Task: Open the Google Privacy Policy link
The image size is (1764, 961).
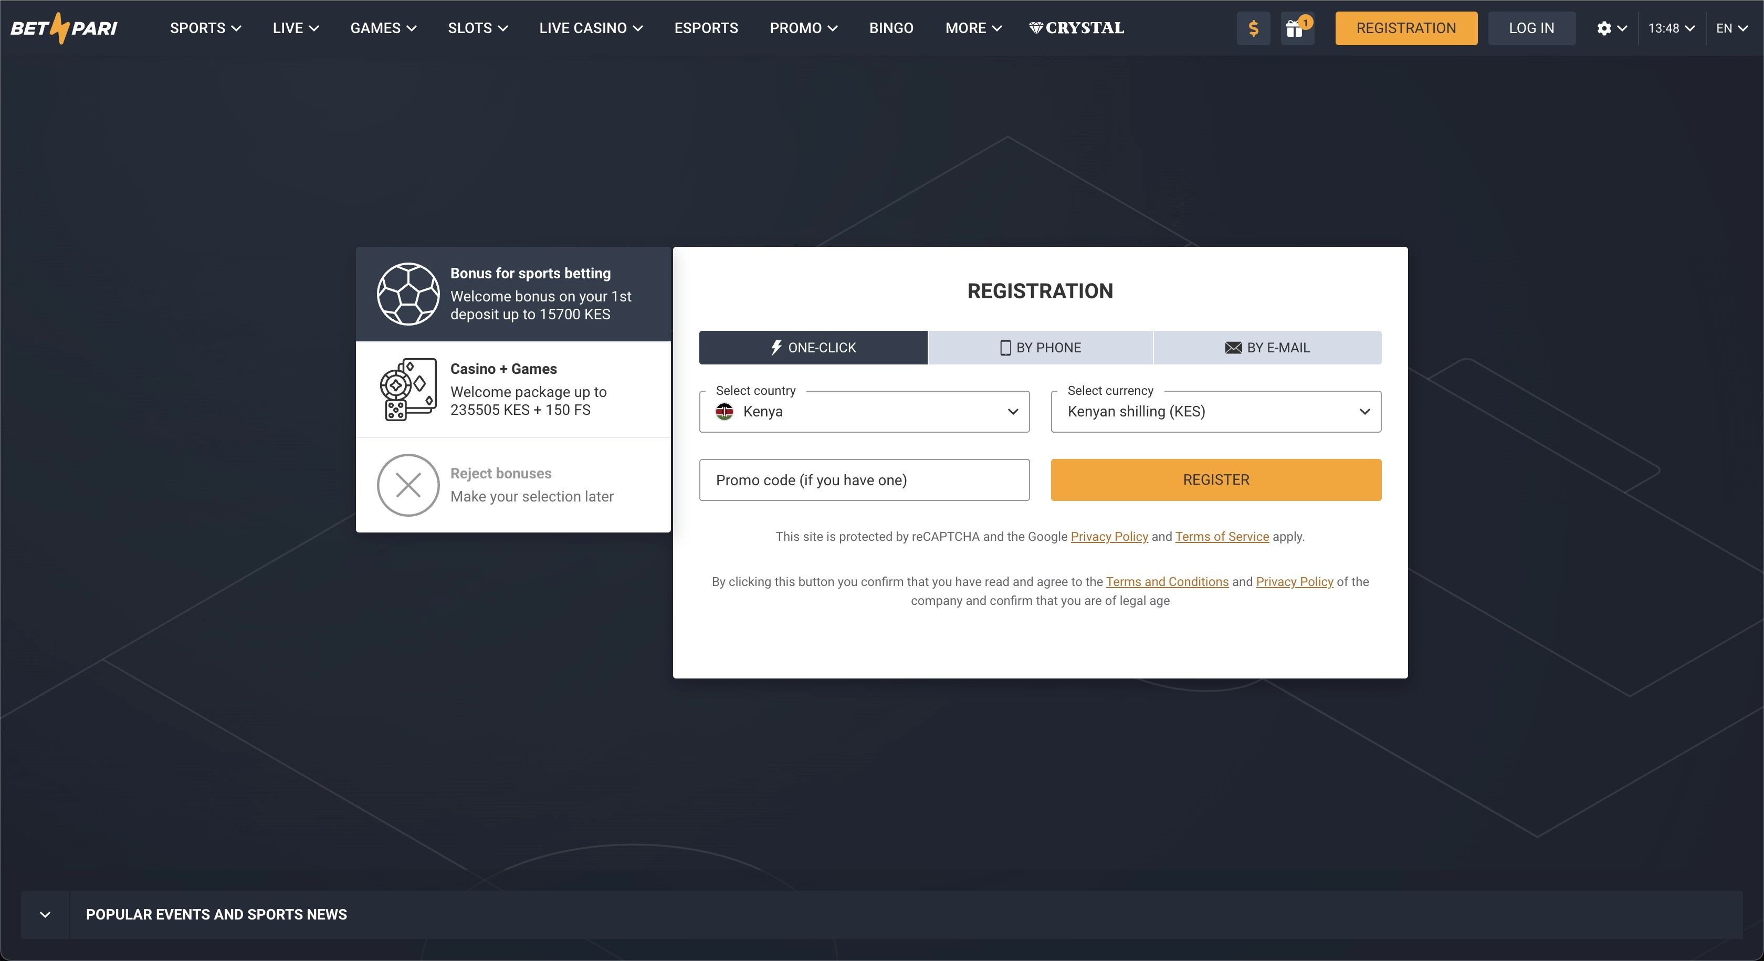Action: 1109,536
